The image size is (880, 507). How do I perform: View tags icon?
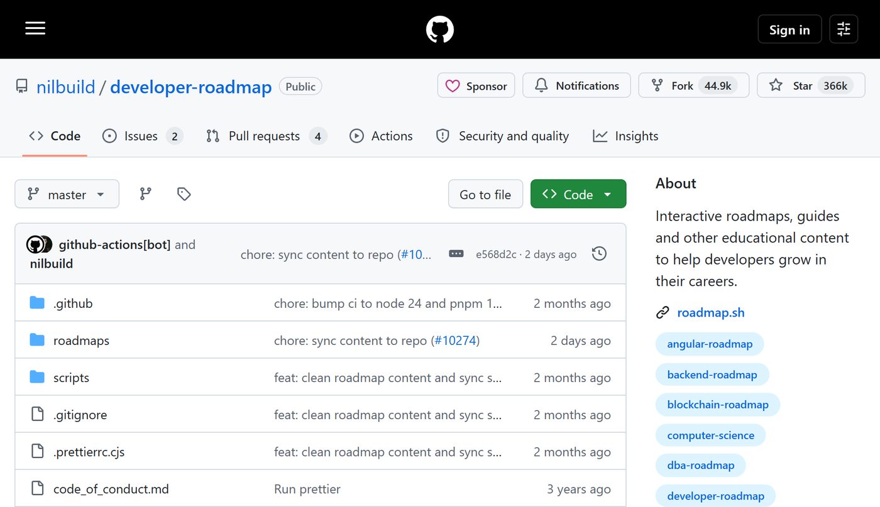click(x=184, y=194)
